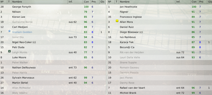Click Sylvain Marveaux's name
The image size is (212, 95).
(23, 78)
